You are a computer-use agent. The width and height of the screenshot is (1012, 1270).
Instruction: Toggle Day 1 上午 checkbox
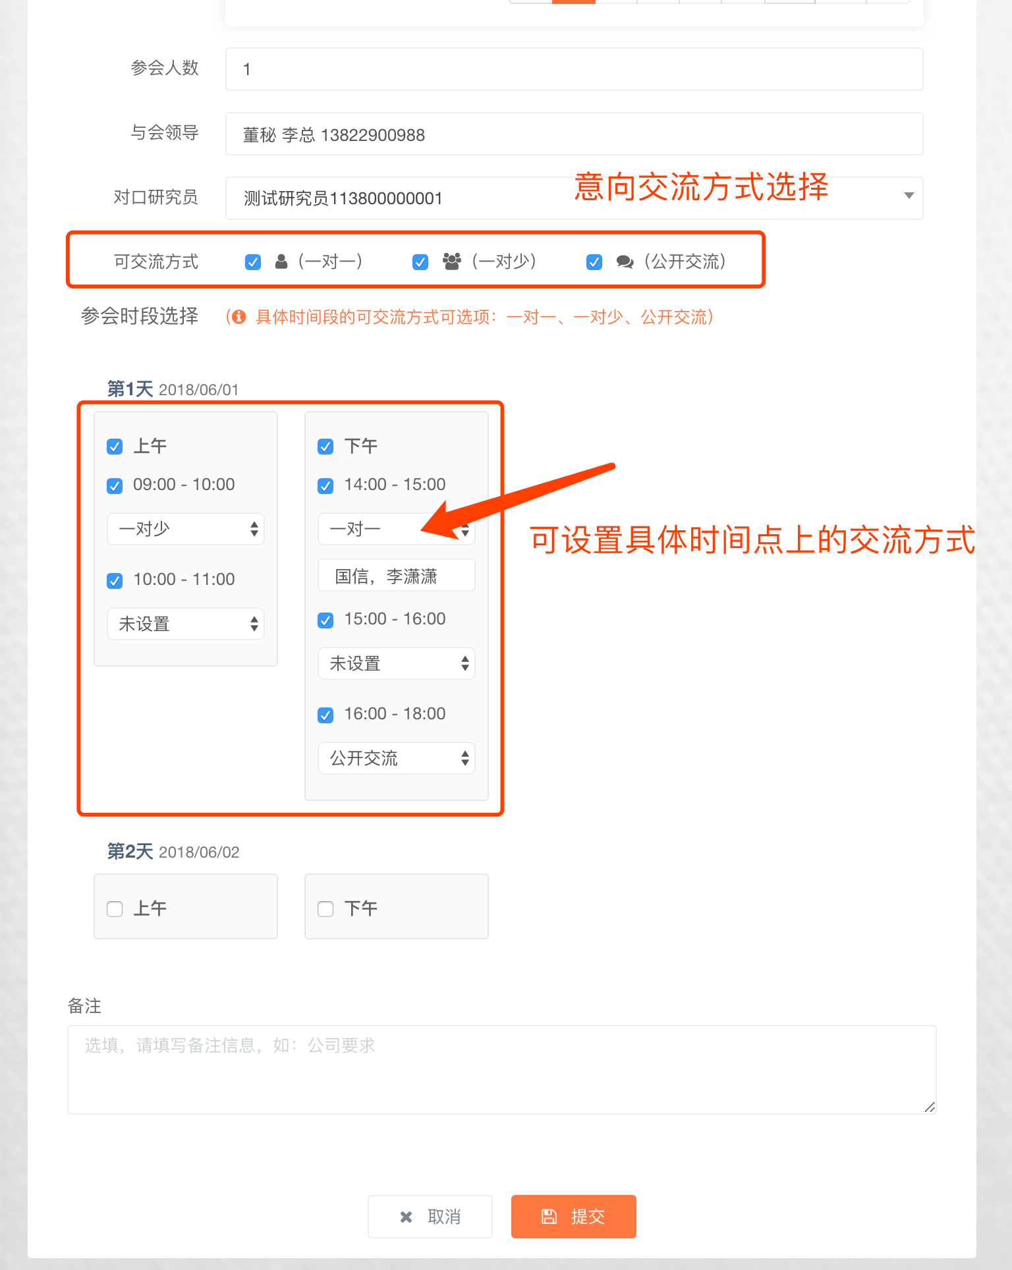pyautogui.click(x=115, y=447)
